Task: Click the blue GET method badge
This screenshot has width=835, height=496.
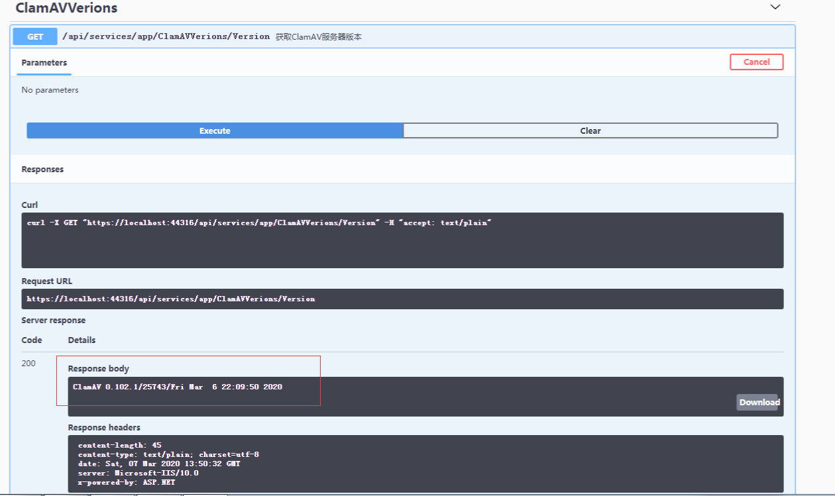Action: 35,36
